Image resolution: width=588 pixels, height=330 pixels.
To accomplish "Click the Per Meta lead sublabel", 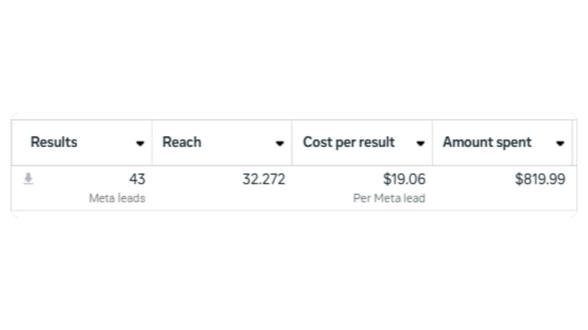I will click(x=389, y=198).
